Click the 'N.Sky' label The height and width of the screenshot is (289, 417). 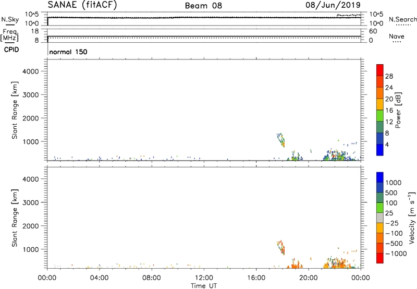click(x=10, y=19)
